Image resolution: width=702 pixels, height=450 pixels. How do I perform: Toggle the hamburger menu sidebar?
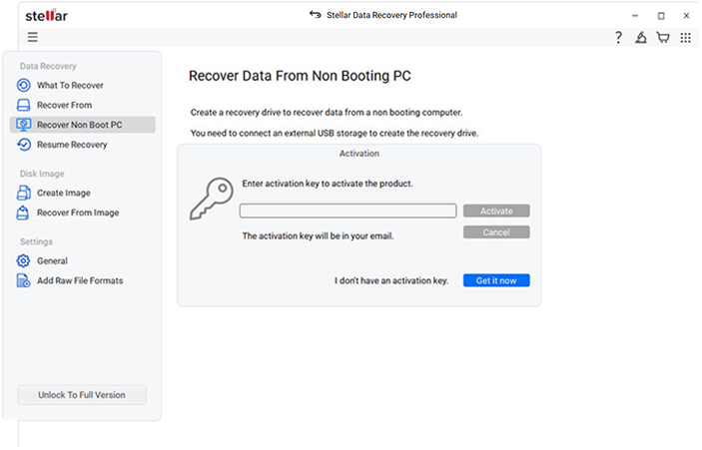(x=32, y=38)
